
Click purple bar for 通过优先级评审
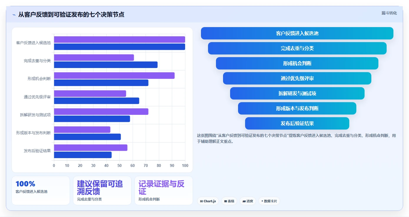pos(90,94)
